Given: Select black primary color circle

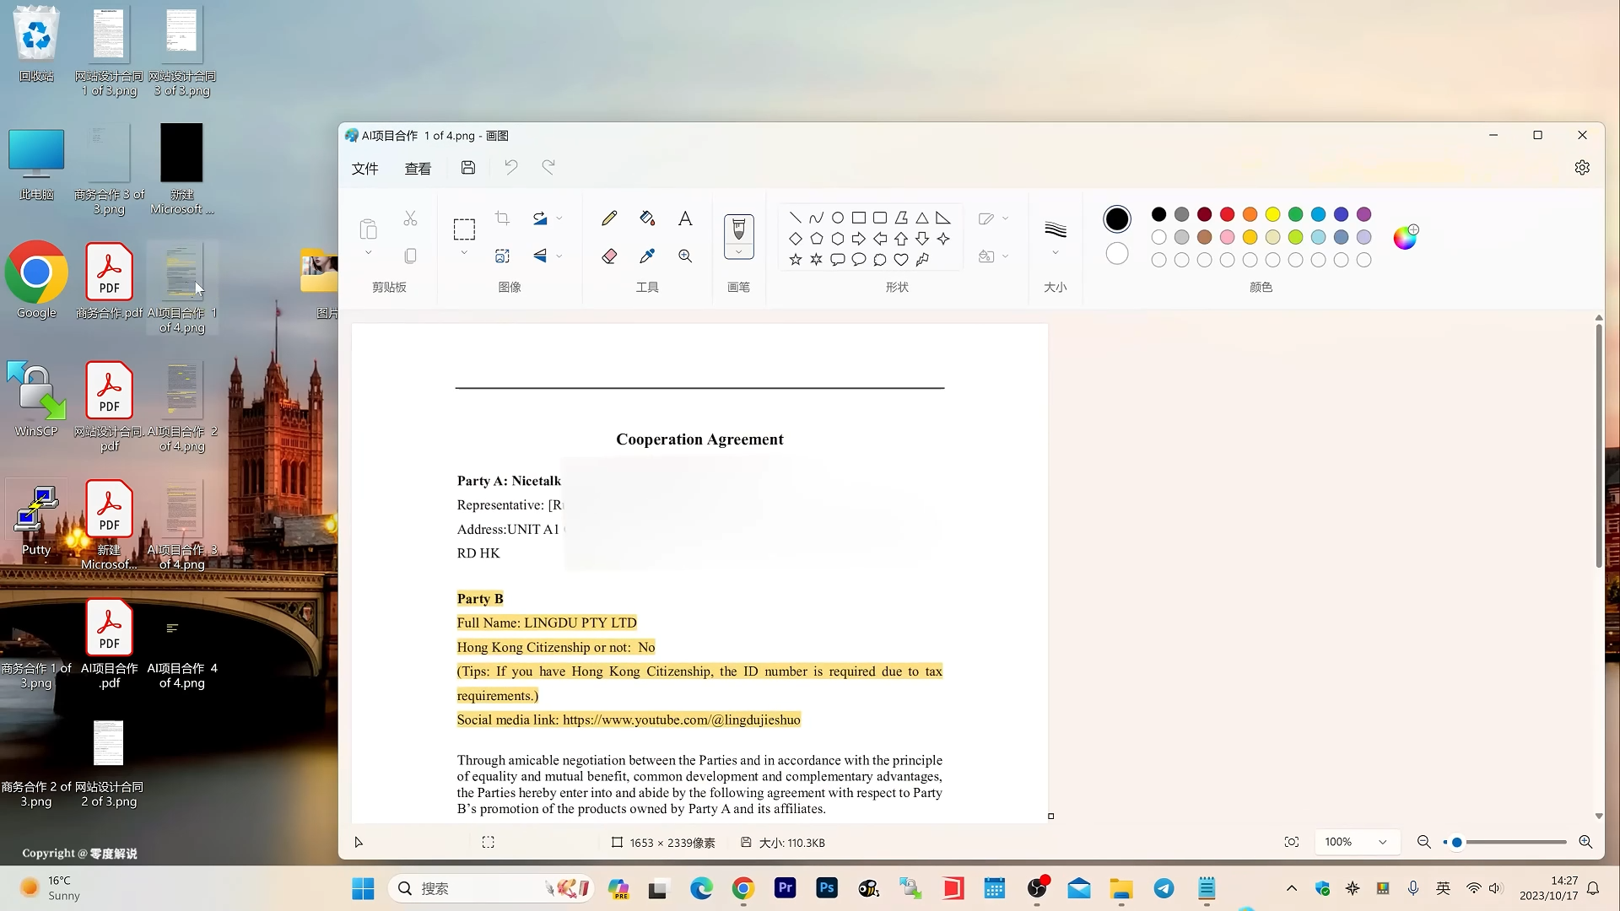Looking at the screenshot, I should click(1116, 219).
